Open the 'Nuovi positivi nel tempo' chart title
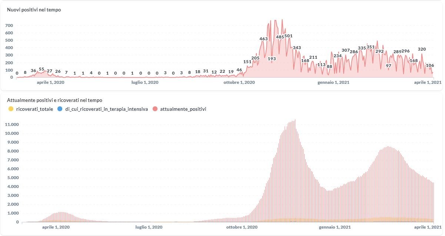This screenshot has width=445, height=236. (x=34, y=10)
